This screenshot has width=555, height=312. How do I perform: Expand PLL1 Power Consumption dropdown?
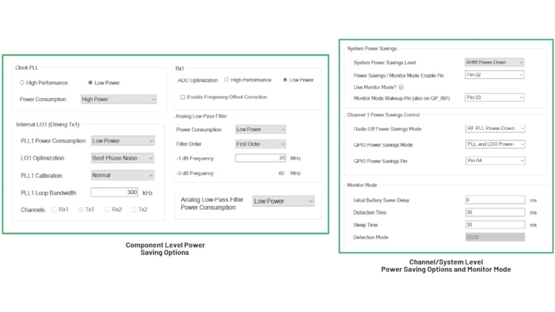coord(123,141)
